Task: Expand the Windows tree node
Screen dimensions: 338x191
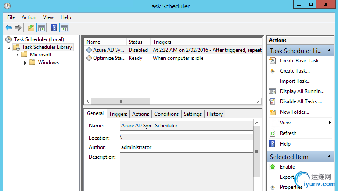Action: [25, 63]
